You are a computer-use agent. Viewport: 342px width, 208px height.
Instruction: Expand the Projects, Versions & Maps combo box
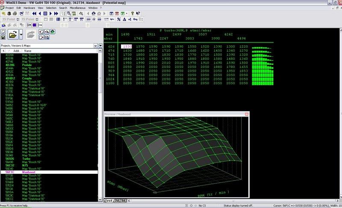[95, 46]
